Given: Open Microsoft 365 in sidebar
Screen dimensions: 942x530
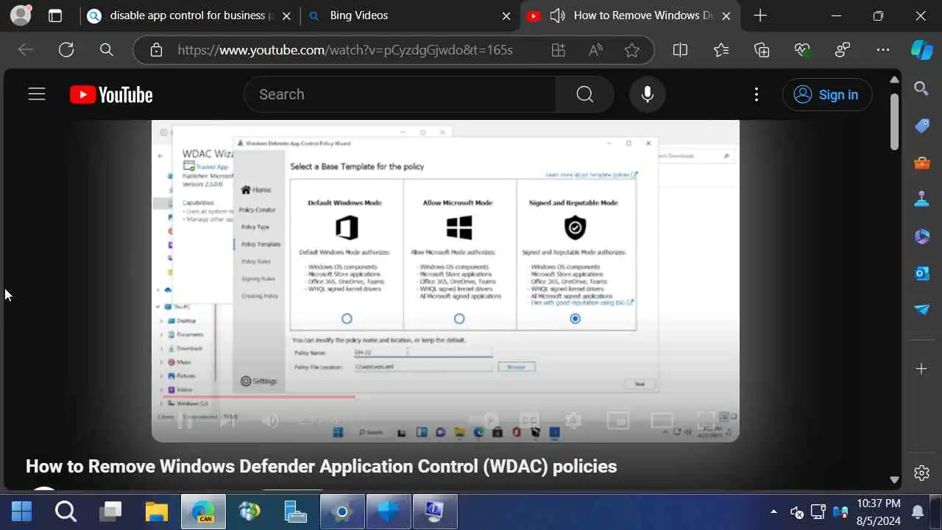Looking at the screenshot, I should [922, 236].
